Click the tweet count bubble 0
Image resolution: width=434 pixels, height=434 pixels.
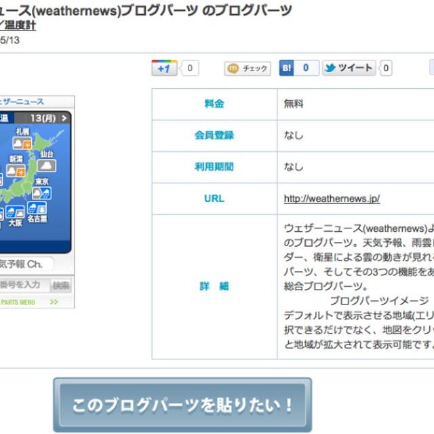coord(386,68)
